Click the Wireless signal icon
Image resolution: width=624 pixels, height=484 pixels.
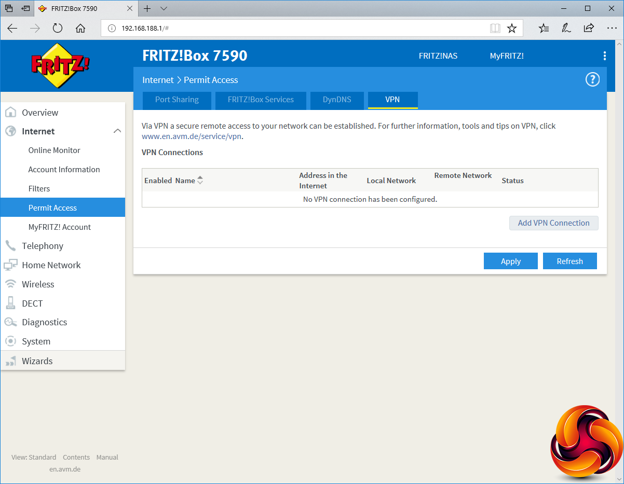click(x=10, y=284)
